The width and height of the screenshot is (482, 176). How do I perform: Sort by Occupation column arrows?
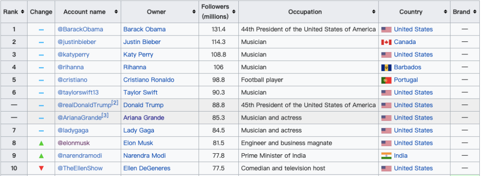point(374,12)
